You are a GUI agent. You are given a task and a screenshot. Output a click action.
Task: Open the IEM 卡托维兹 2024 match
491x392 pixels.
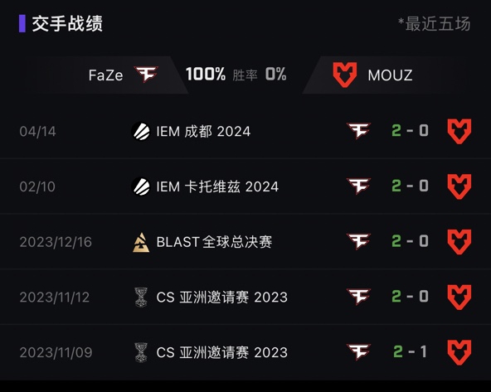coord(245,186)
